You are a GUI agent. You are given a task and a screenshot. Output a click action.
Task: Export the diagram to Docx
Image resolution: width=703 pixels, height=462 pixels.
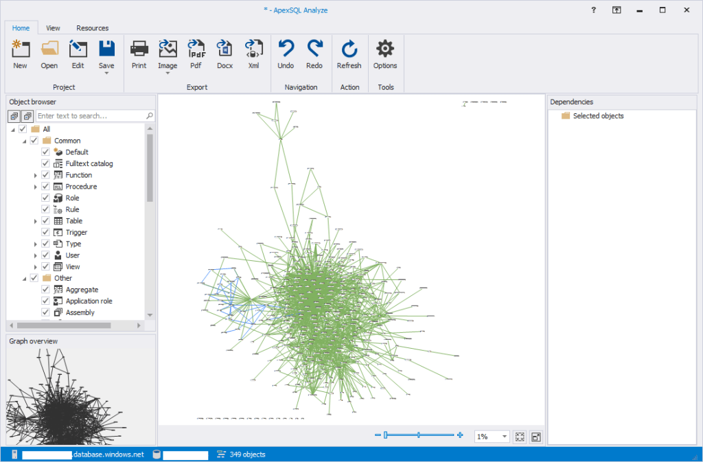click(x=224, y=49)
